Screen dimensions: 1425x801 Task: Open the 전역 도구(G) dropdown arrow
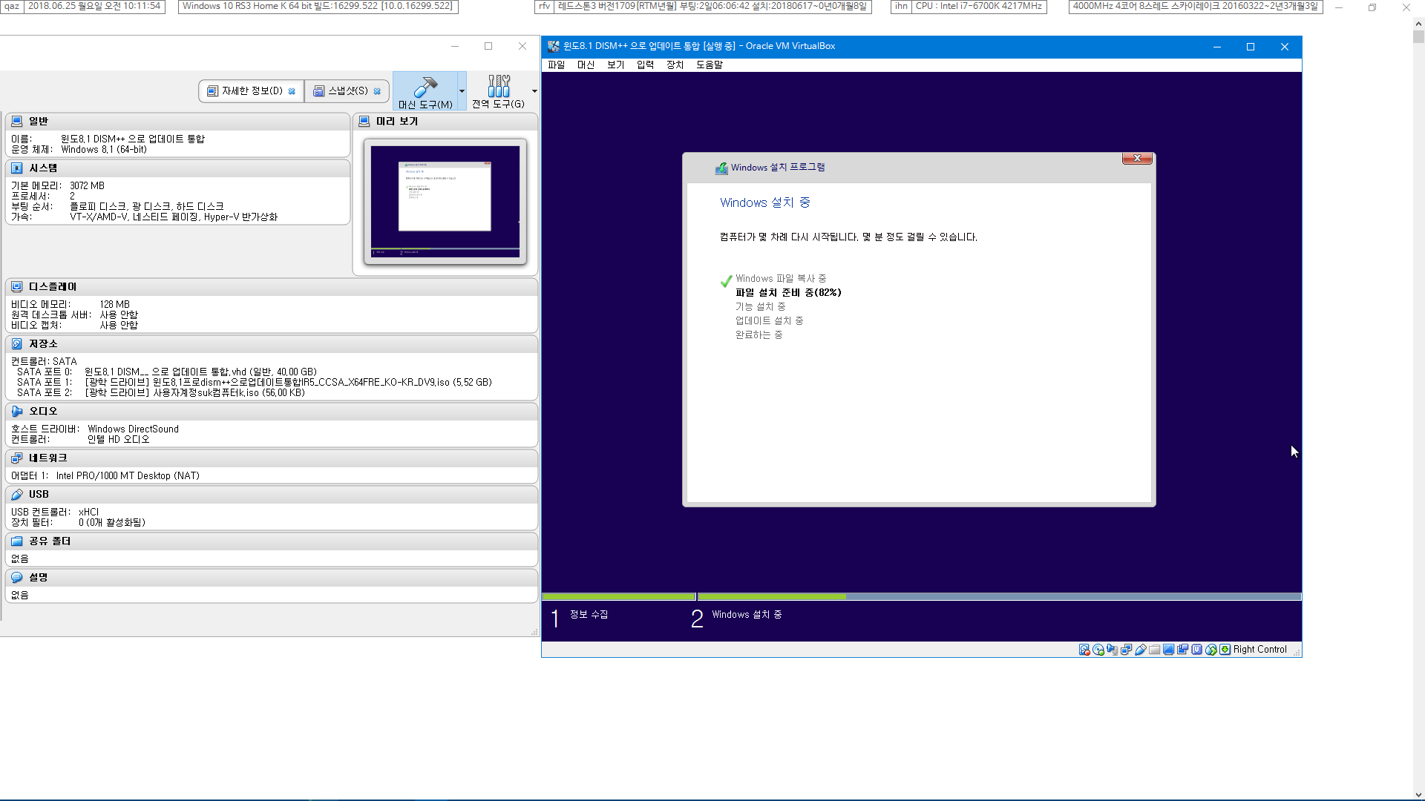pyautogui.click(x=534, y=91)
